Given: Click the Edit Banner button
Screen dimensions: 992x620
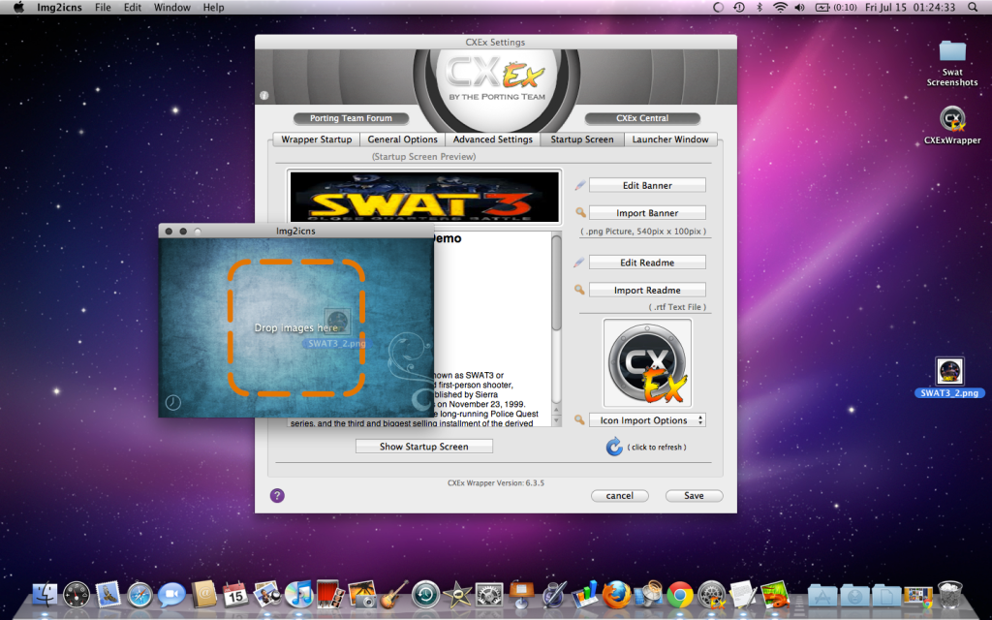Looking at the screenshot, I should [x=647, y=185].
